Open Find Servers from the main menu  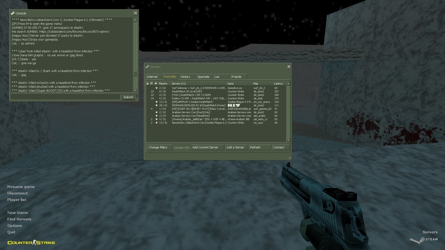click(19, 219)
